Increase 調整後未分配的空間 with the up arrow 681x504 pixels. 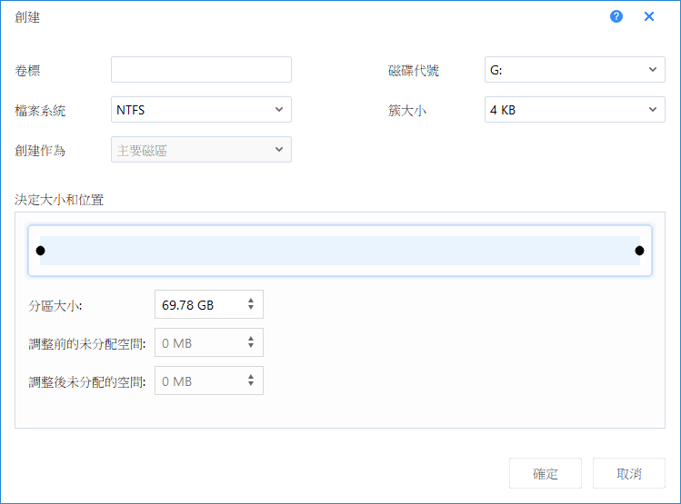tap(251, 378)
